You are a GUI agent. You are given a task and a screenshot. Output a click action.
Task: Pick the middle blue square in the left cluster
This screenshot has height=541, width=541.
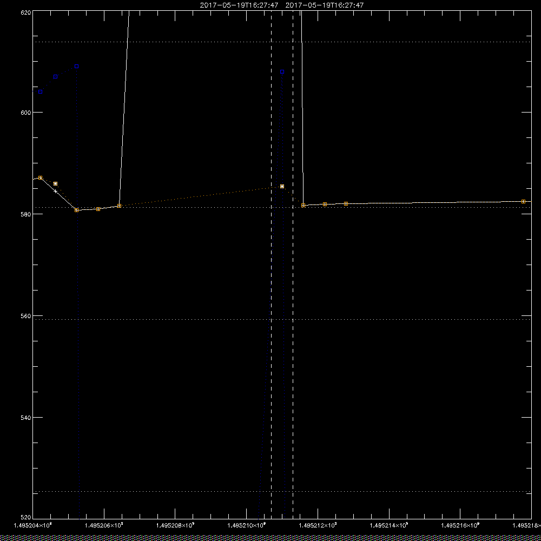tap(56, 77)
